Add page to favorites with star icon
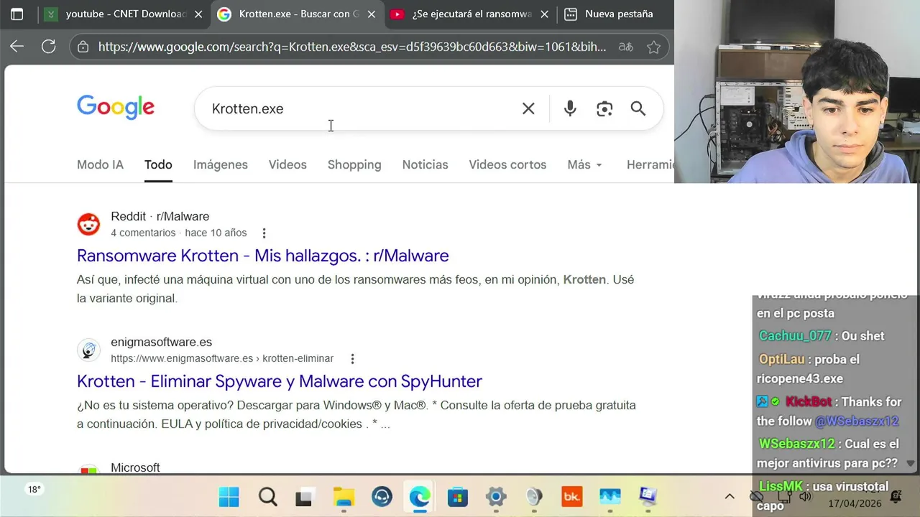Screen dimensions: 920x517 click(x=653, y=47)
